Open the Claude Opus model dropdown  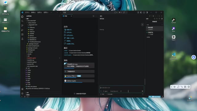point(114,91)
